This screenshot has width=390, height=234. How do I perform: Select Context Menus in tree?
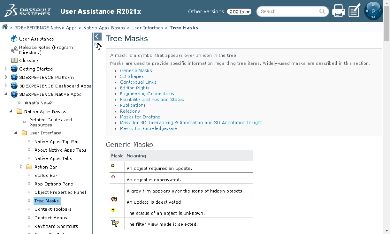coord(50,218)
